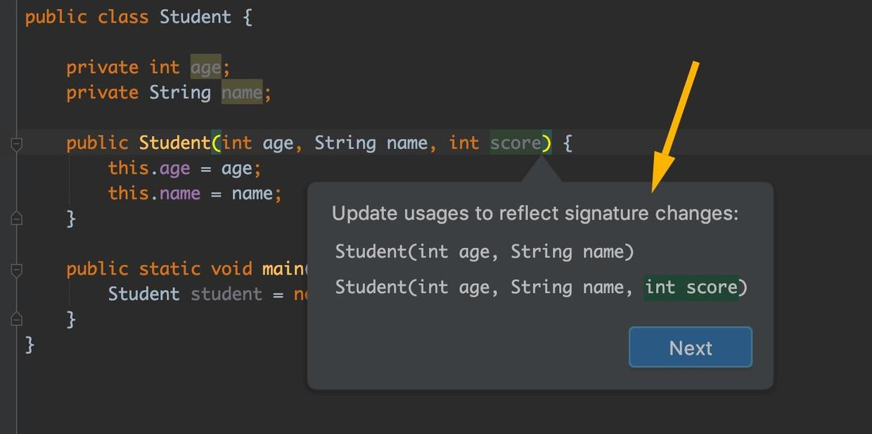Click the old signature 'Student(int age, String name)' line
Viewport: 872px width, 434px height.
(x=484, y=251)
